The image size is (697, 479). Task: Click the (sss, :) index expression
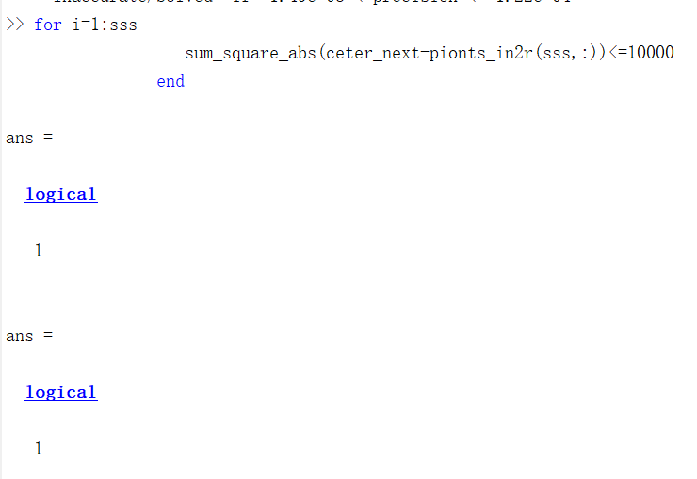[x=570, y=53]
